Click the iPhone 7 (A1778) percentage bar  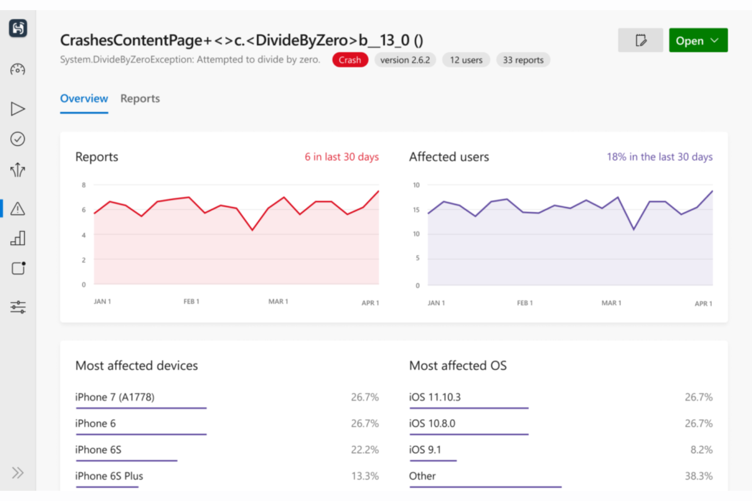pos(141,408)
